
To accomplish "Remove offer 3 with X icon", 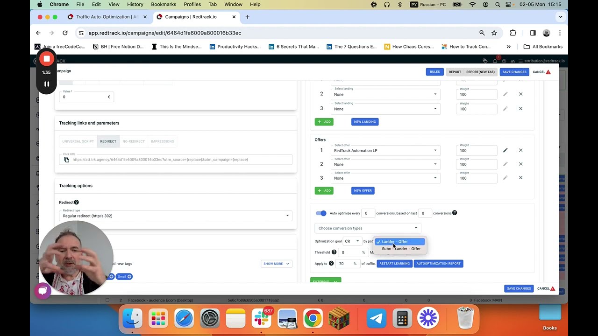I will point(520,178).
